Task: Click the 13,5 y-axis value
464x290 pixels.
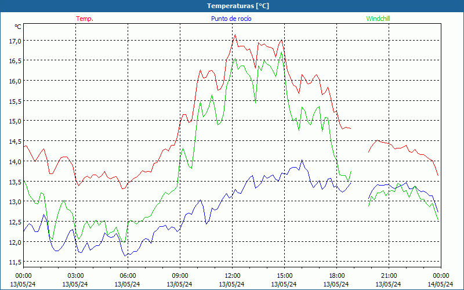Action: click(x=15, y=182)
